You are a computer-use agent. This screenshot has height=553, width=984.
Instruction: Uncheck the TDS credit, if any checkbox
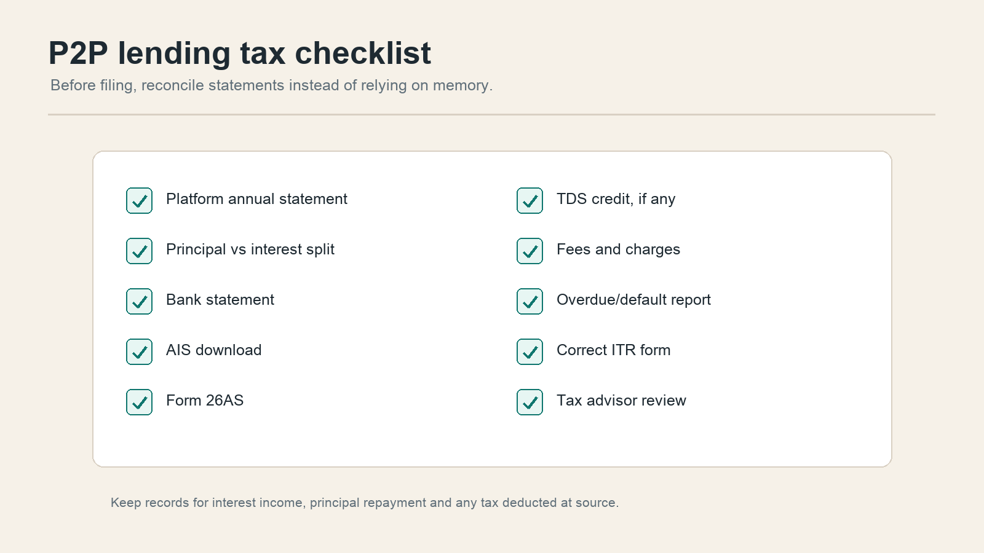click(530, 200)
